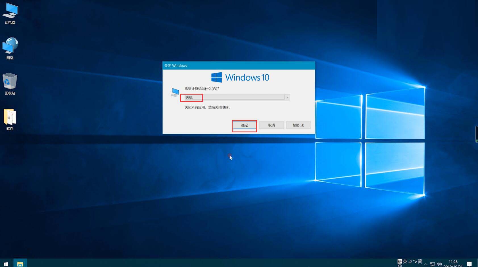Toggle the punctuation mode IME icon

point(415,261)
